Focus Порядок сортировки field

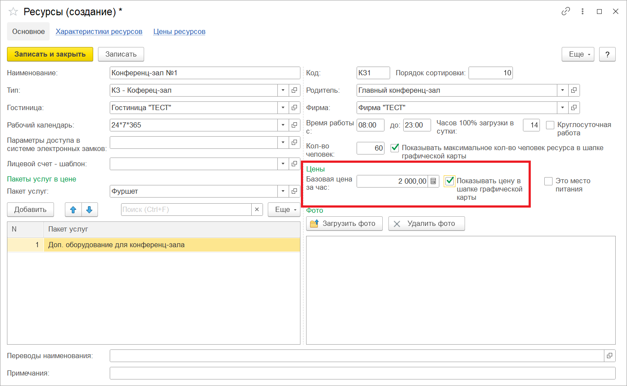pos(491,73)
